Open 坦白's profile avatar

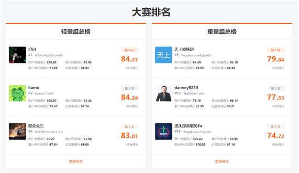coord(17,55)
